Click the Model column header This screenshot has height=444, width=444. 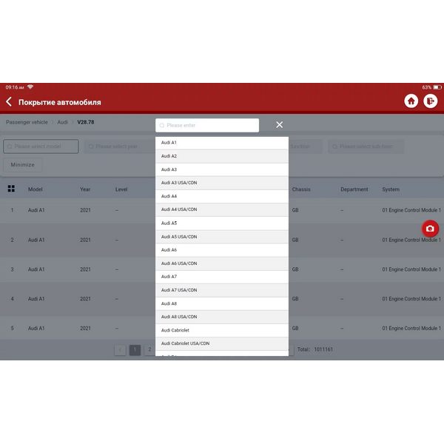point(35,189)
